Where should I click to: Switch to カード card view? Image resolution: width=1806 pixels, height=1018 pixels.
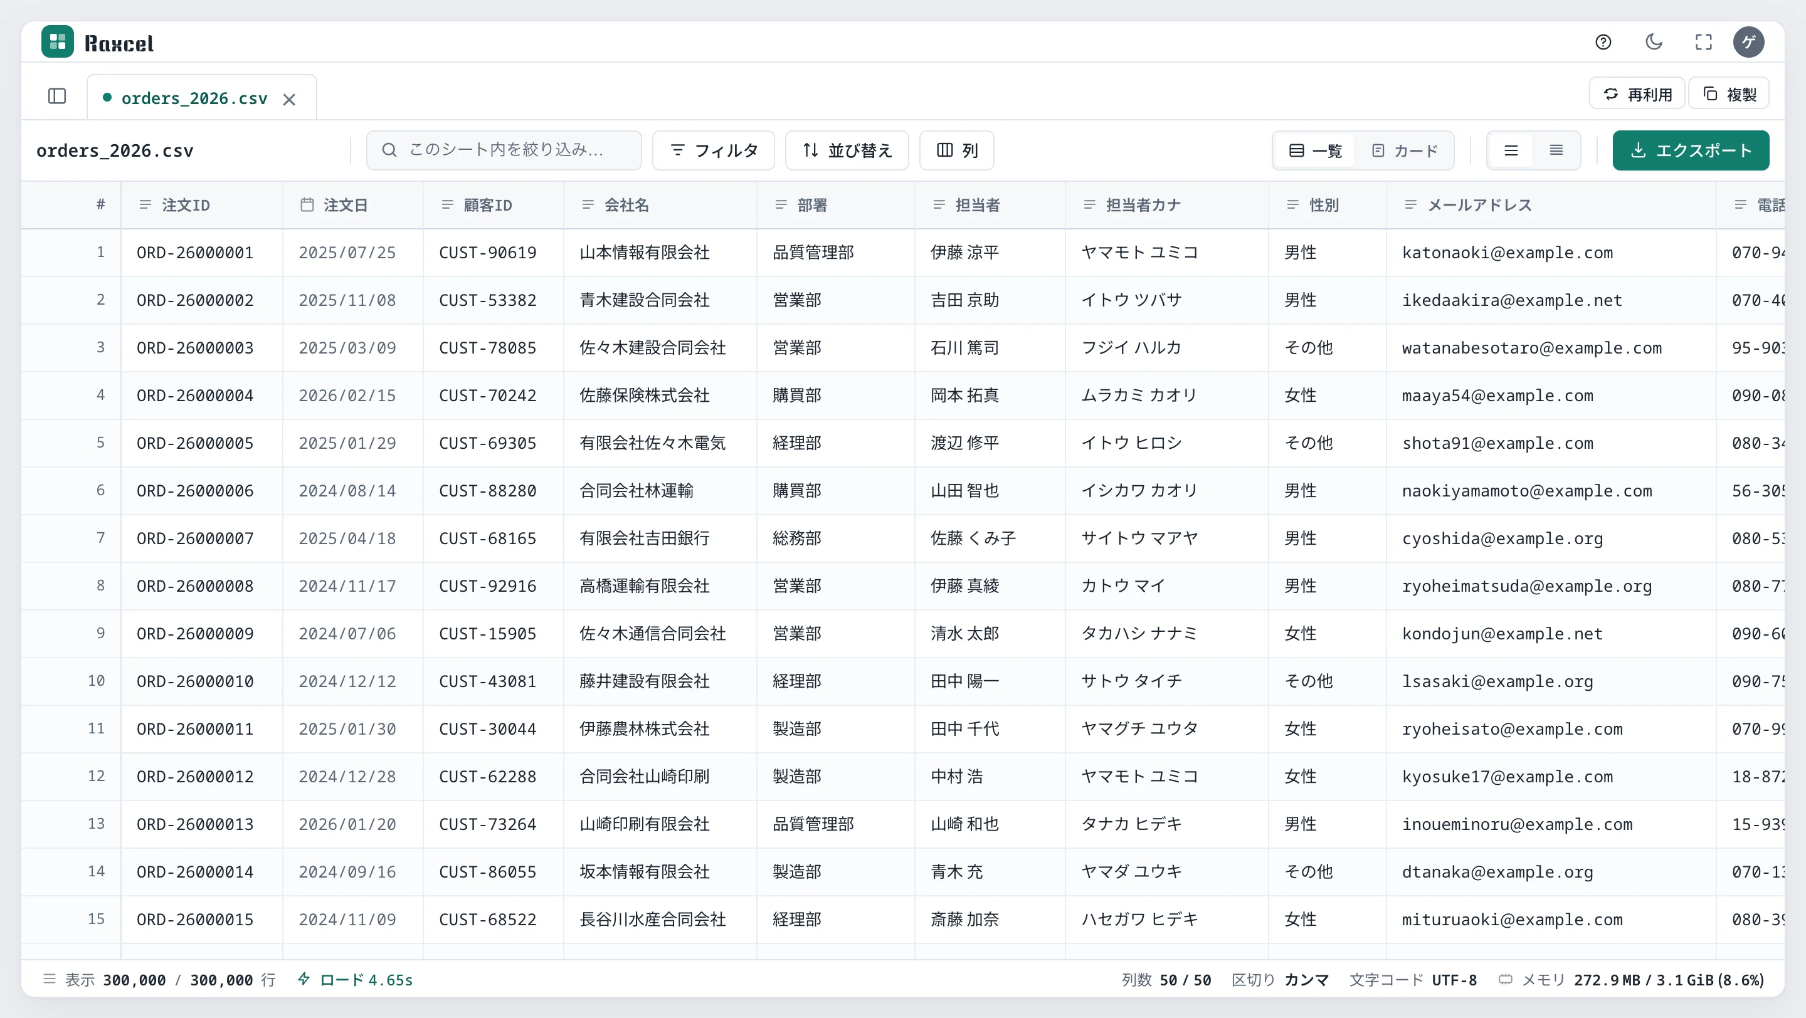pos(1405,150)
